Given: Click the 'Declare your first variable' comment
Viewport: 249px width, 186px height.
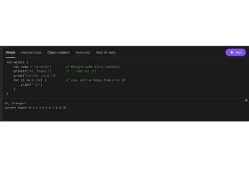Looking at the screenshot, I should click(93, 67).
